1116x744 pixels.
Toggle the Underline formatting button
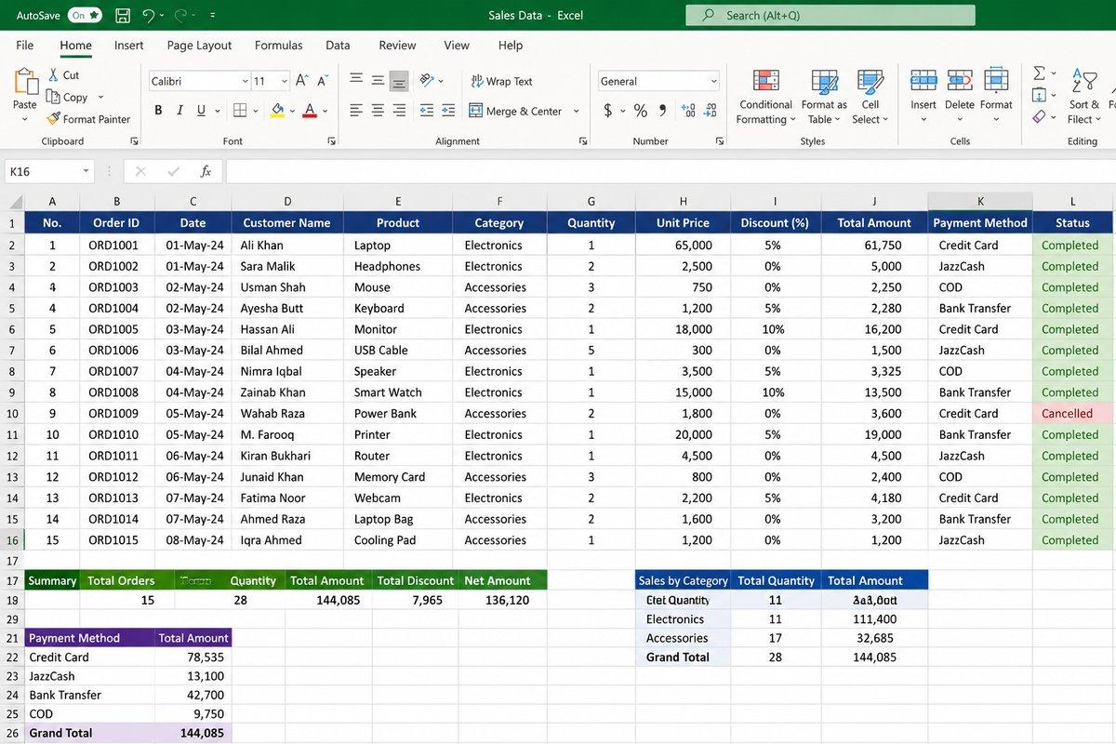click(201, 111)
